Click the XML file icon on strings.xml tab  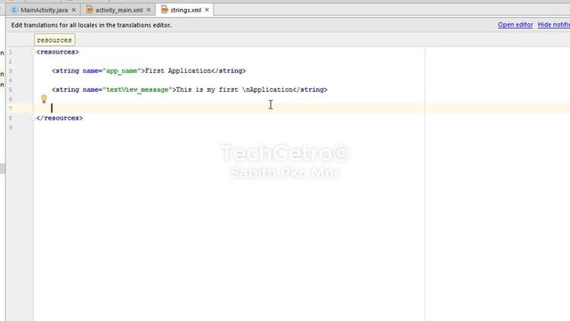[x=164, y=10]
